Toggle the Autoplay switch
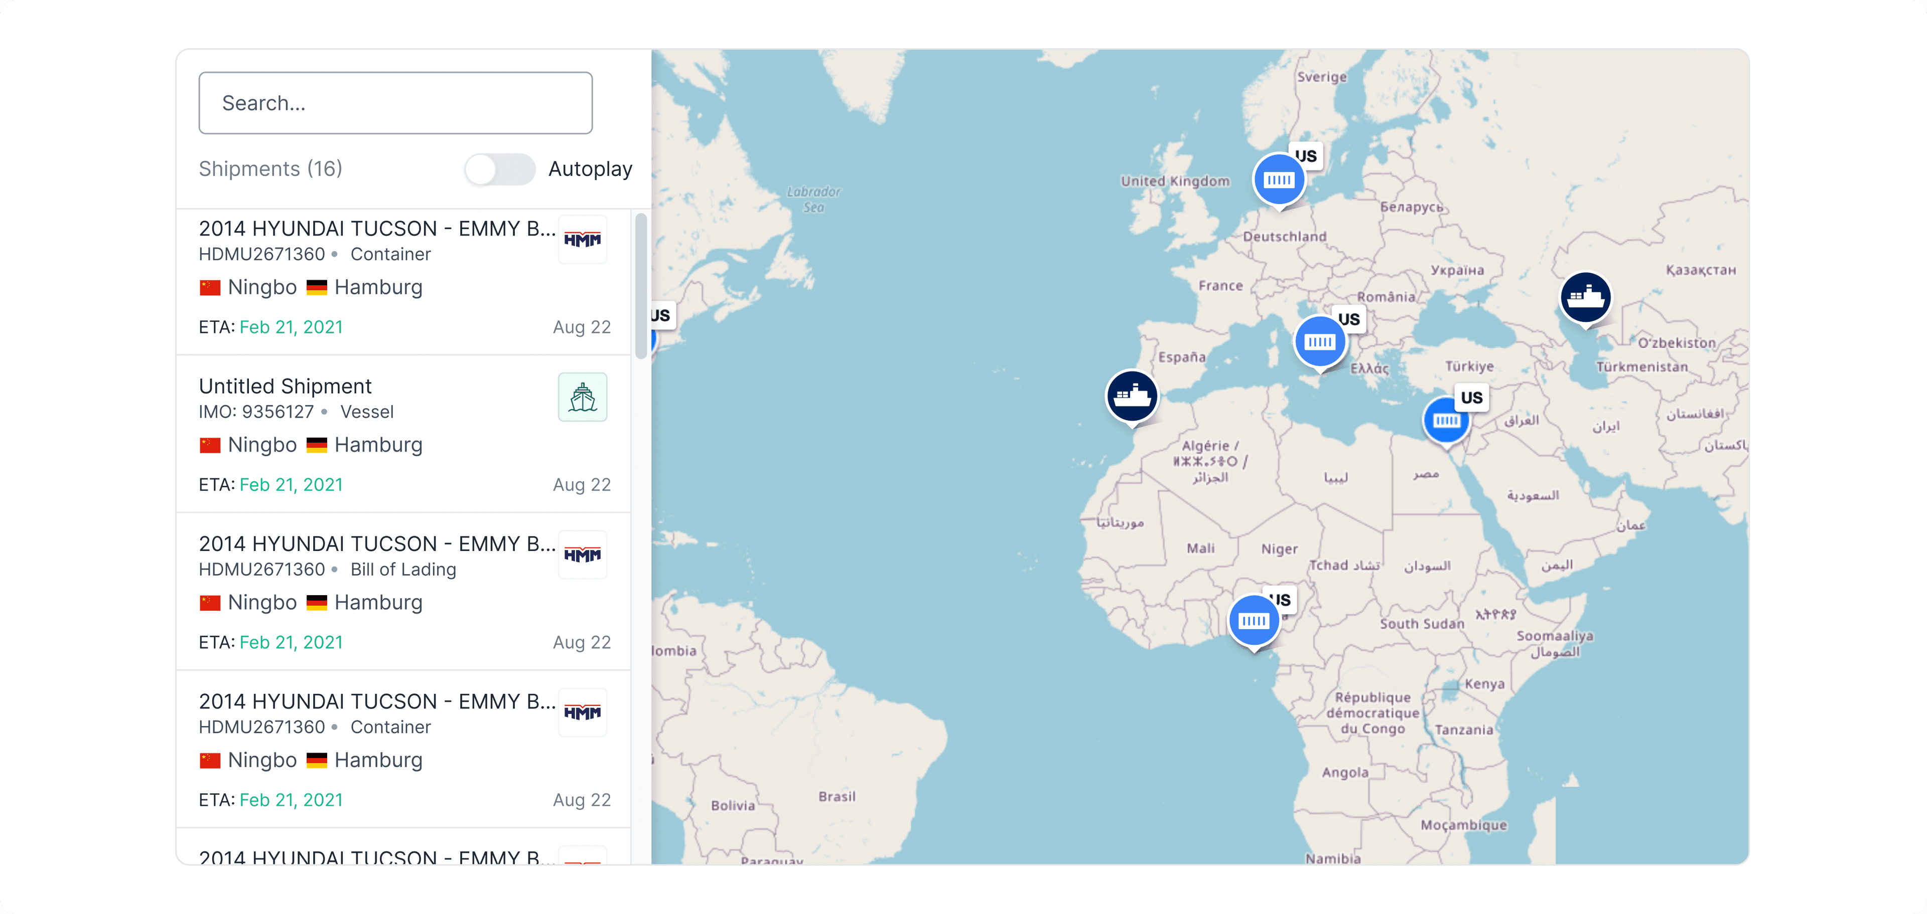Viewport: 1927px width, 914px height. point(500,169)
